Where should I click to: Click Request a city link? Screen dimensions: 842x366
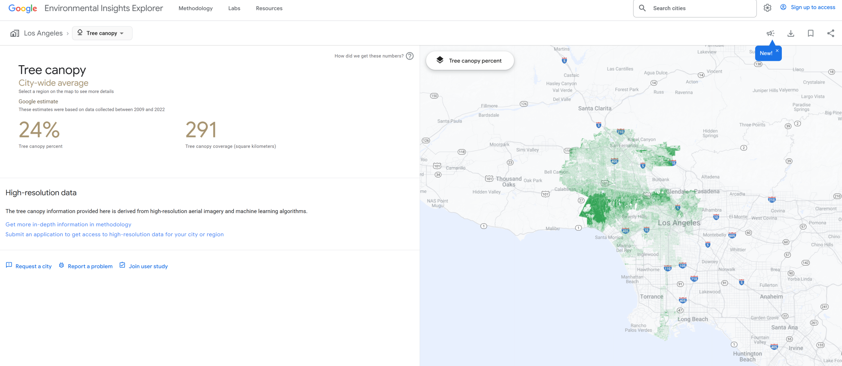pyautogui.click(x=33, y=266)
